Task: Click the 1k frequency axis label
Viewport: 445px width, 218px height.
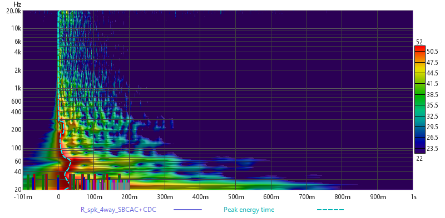Action: pos(18,88)
